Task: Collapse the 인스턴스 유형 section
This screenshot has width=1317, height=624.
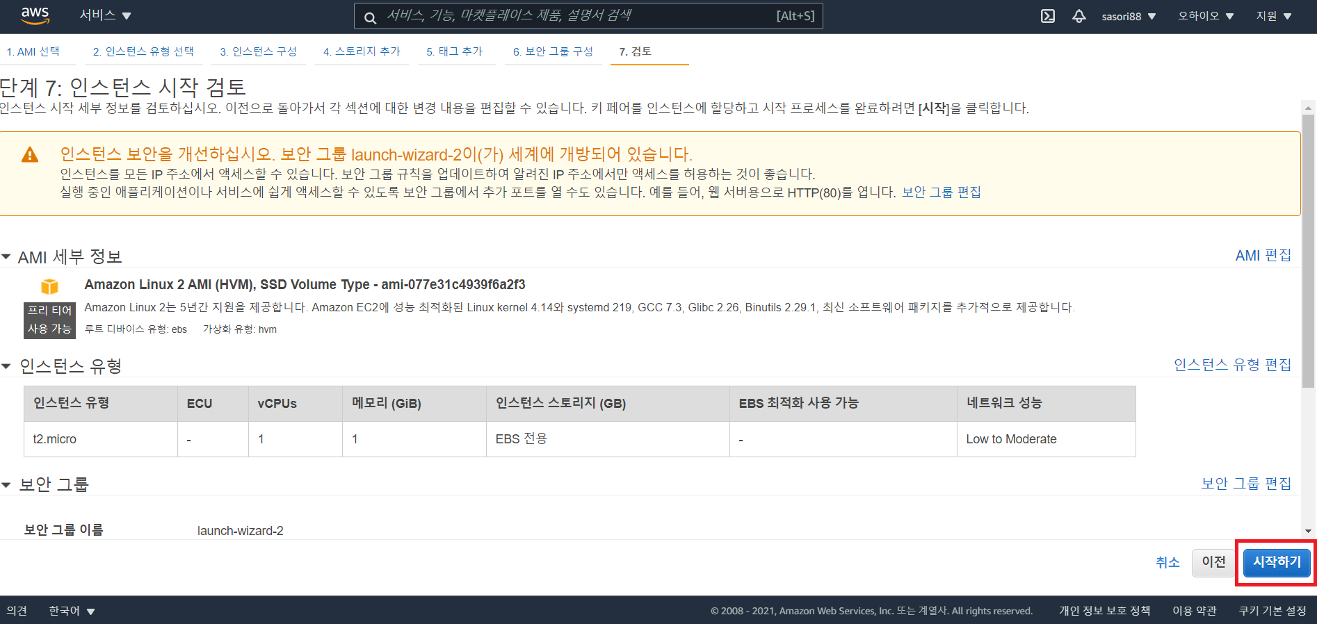Action: tap(6, 366)
